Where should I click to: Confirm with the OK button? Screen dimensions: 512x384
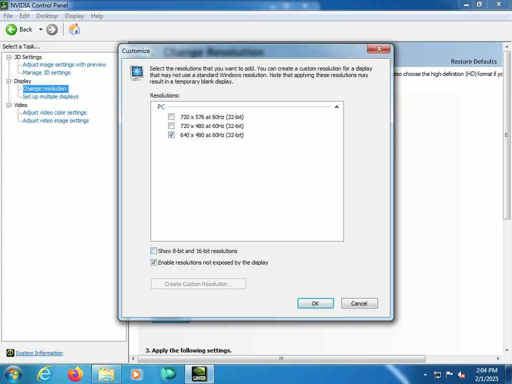[x=315, y=303]
